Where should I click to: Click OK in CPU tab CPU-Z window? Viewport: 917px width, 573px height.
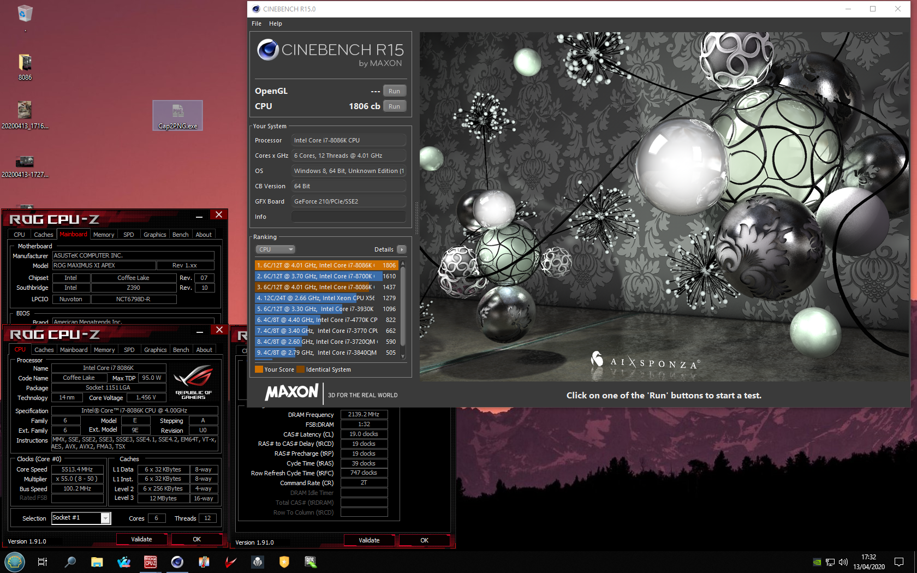coord(197,539)
